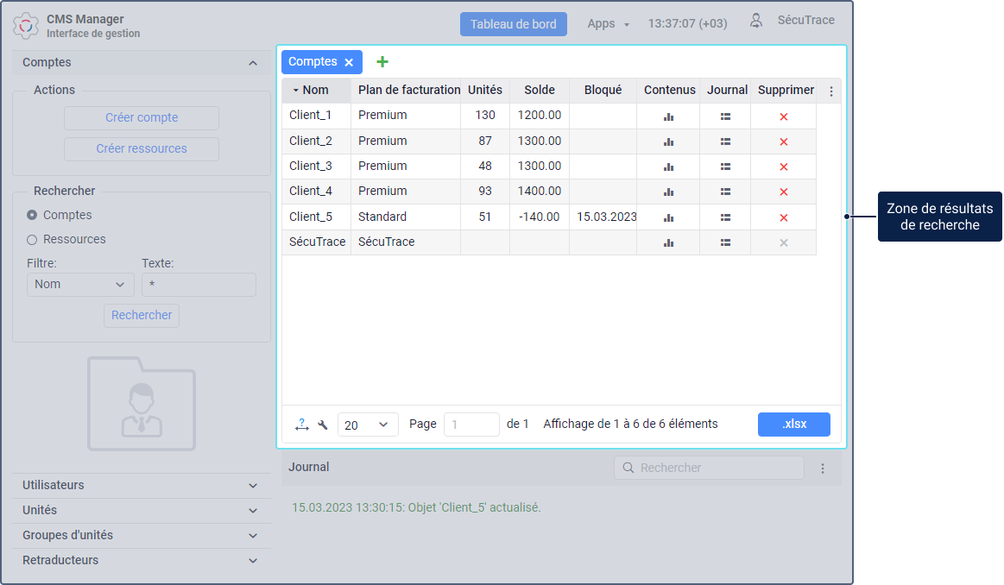Viewport: 1004px width, 585px height.
Task: Select the Ressources radio button
Action: pyautogui.click(x=32, y=240)
